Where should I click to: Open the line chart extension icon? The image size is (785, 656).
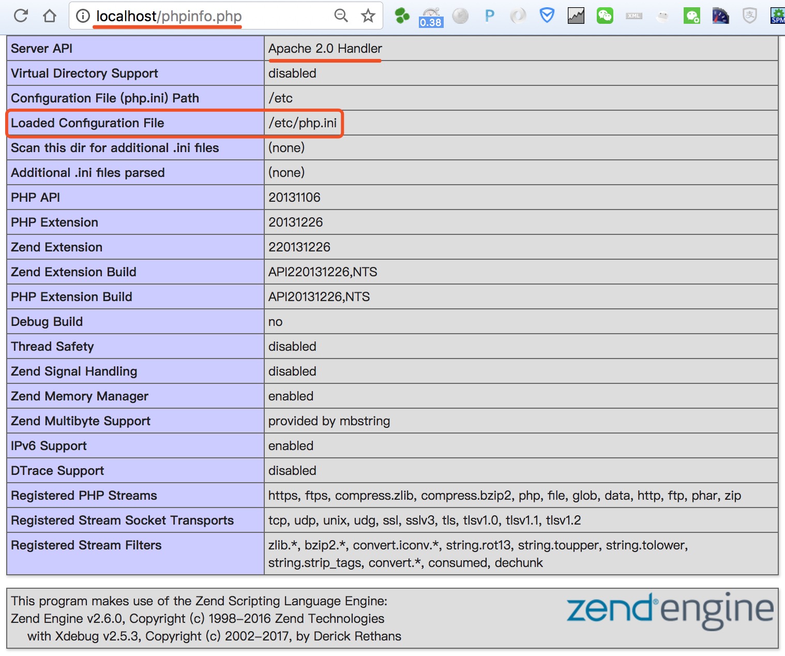pos(576,16)
